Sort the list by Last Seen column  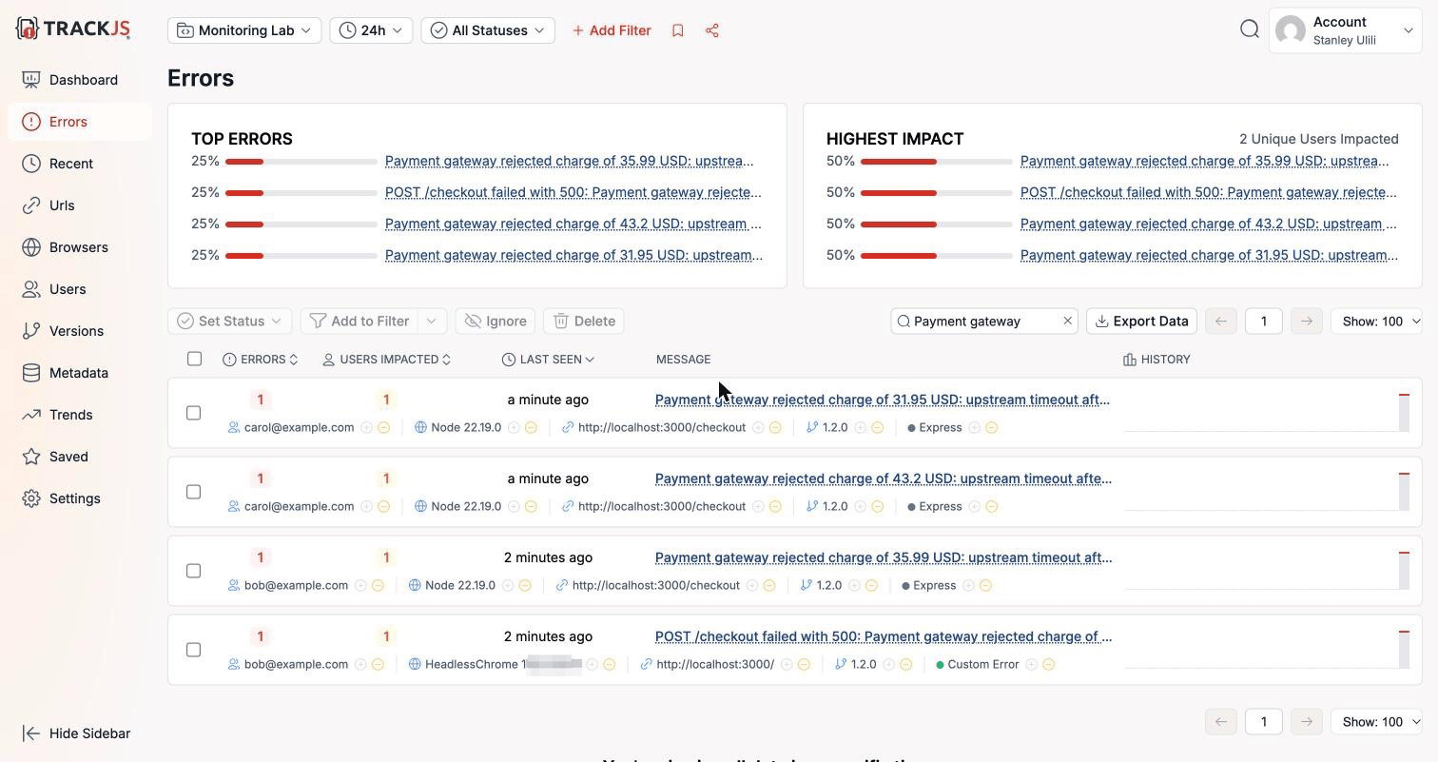(x=549, y=360)
